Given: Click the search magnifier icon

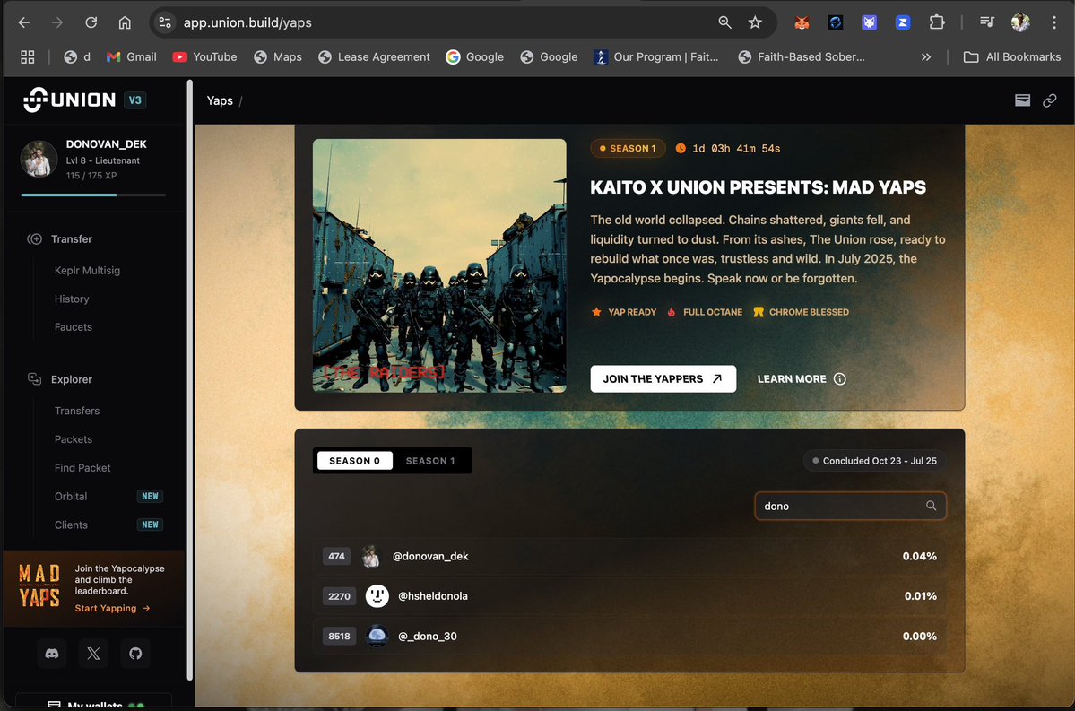Looking at the screenshot, I should pyautogui.click(x=931, y=506).
